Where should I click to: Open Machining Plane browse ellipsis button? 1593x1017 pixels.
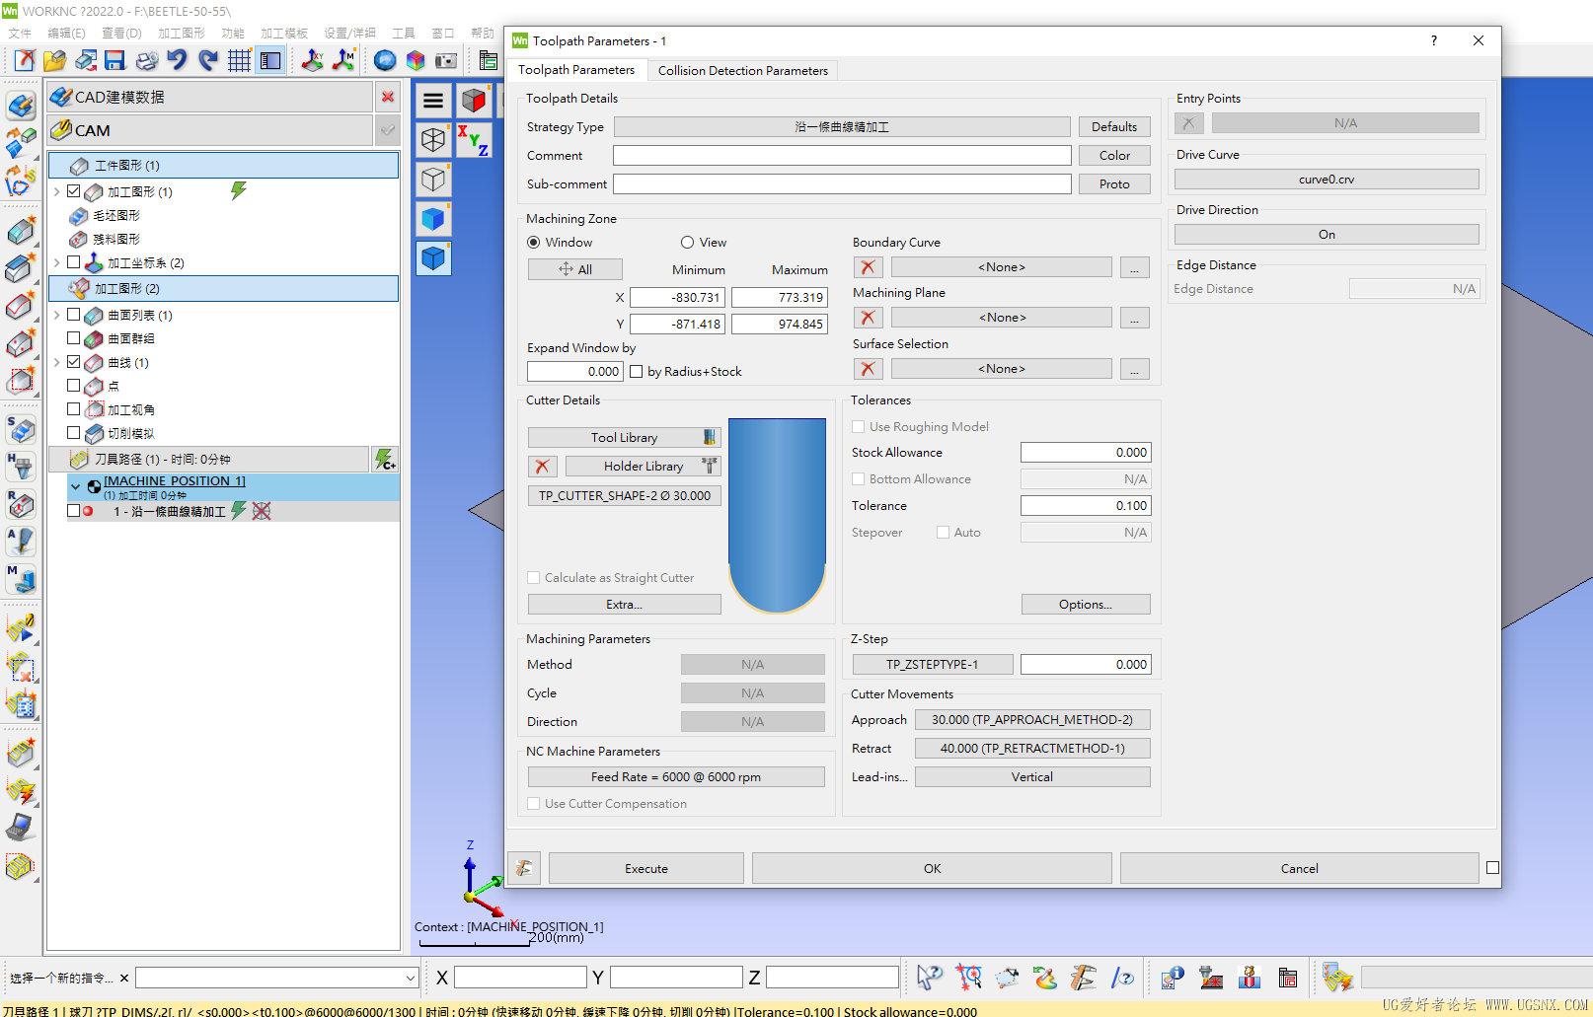[x=1135, y=318]
